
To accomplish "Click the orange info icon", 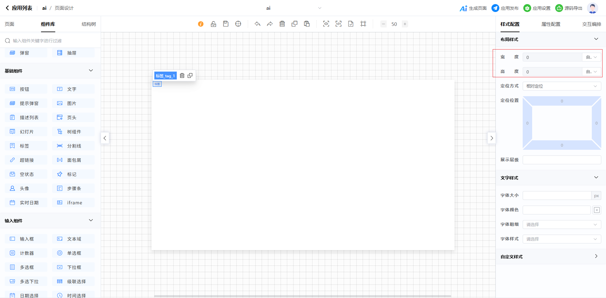I will [x=201, y=24].
